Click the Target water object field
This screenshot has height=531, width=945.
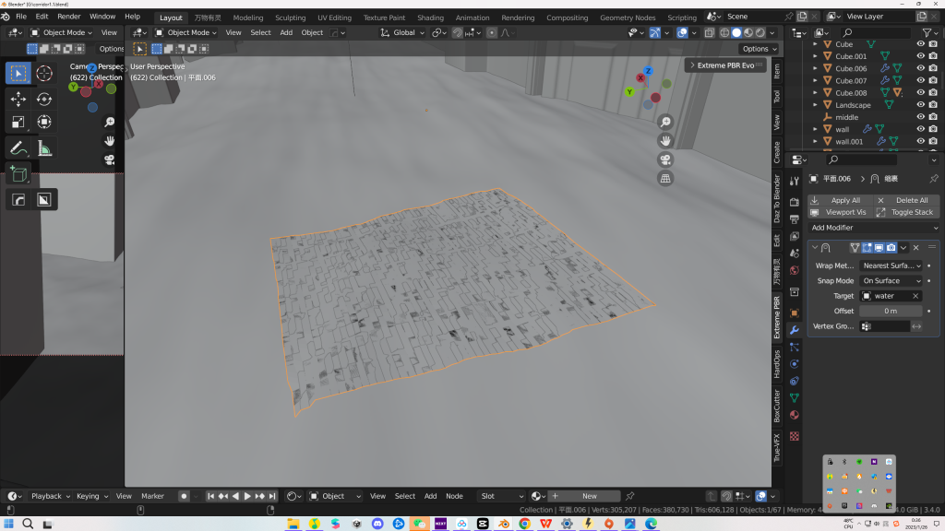891,296
